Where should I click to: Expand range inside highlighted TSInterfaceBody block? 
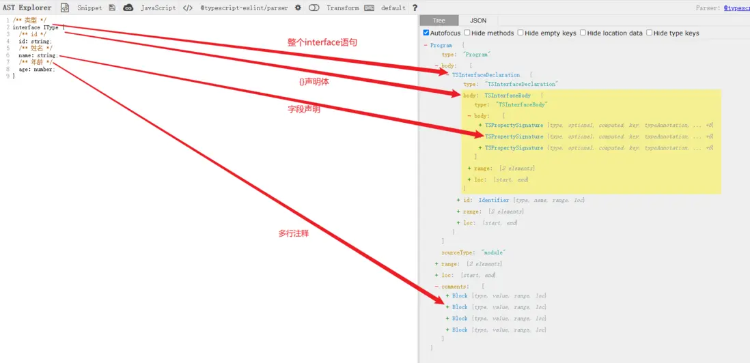pyautogui.click(x=470, y=168)
